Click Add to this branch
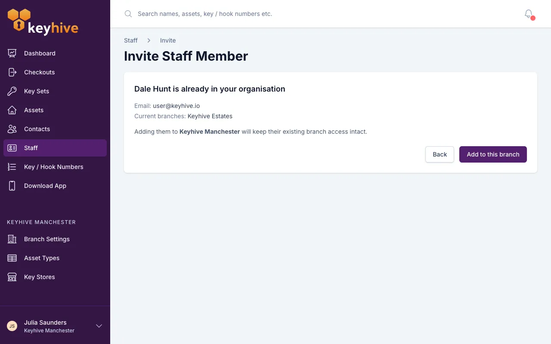The width and height of the screenshot is (551, 344). [493, 154]
